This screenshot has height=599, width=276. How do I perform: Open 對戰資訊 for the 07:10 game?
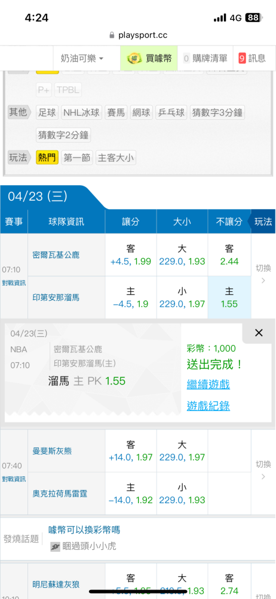click(14, 283)
